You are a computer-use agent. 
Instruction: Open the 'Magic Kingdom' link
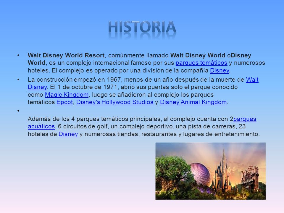point(67,95)
